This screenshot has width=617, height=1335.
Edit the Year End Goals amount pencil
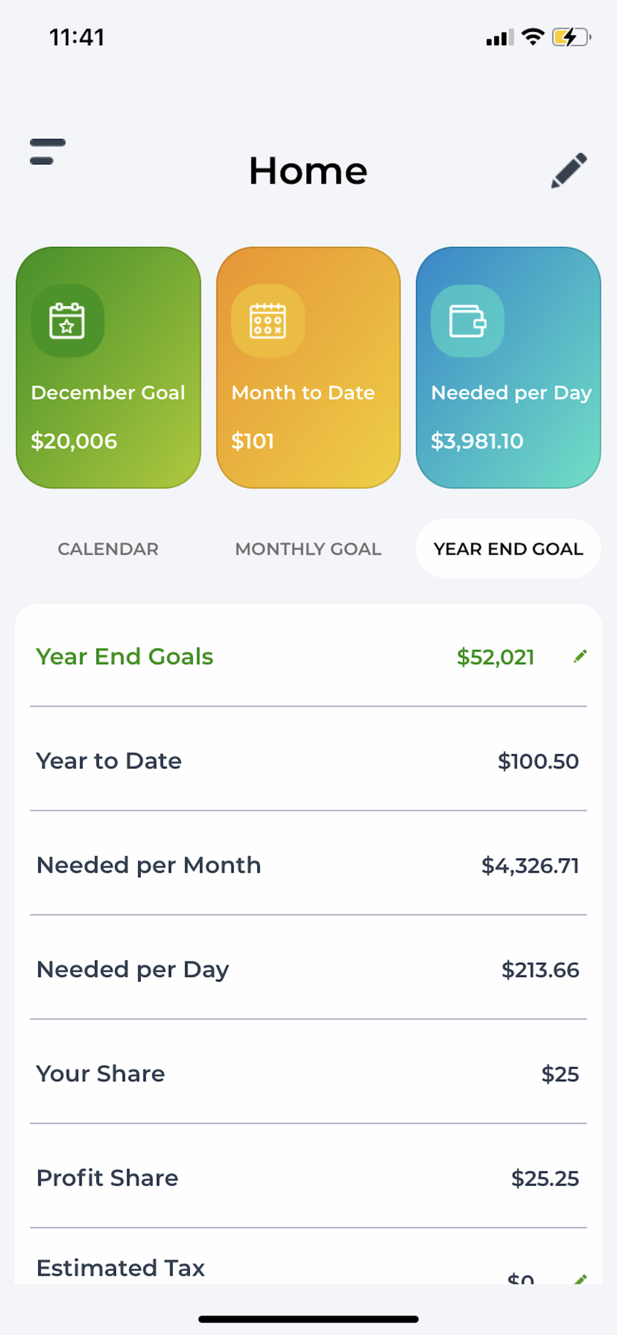[x=580, y=657]
